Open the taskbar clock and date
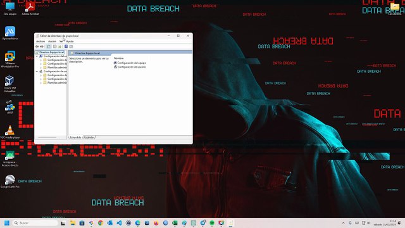 [x=385, y=223]
